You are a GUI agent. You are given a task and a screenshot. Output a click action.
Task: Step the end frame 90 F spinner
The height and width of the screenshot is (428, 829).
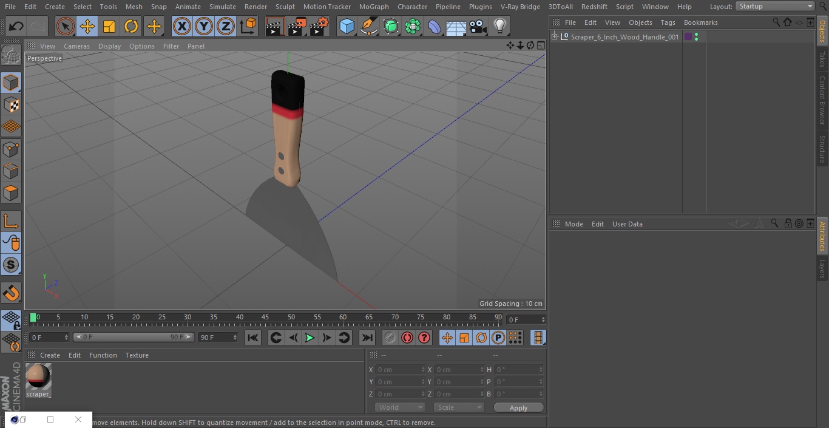(x=235, y=337)
